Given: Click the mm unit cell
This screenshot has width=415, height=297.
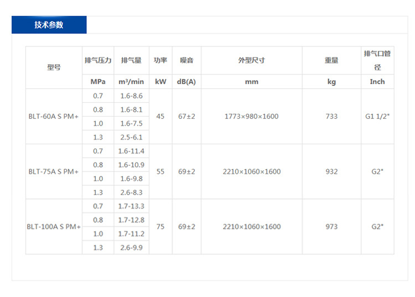Looking at the screenshot, I should pyautogui.click(x=251, y=82).
